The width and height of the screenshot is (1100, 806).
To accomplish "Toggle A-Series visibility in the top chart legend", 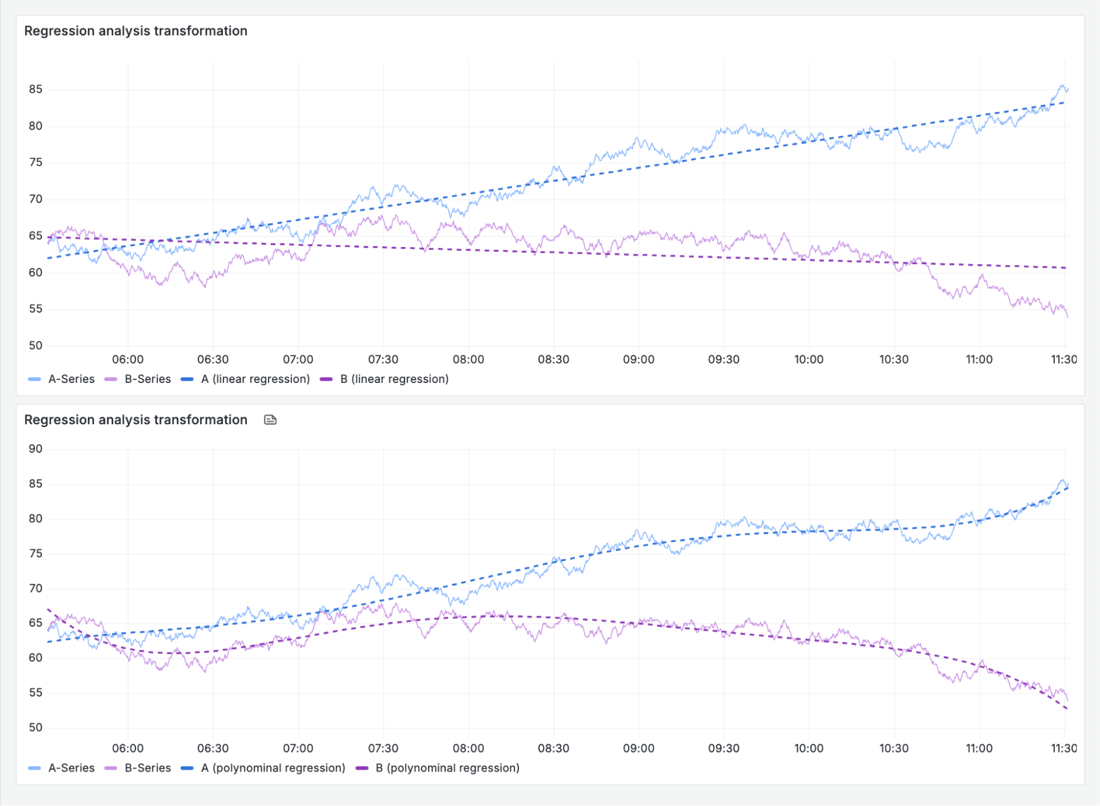I will (72, 379).
